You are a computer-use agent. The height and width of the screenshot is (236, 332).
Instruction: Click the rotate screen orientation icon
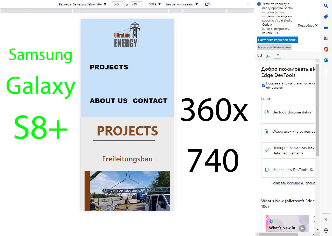(207, 4)
